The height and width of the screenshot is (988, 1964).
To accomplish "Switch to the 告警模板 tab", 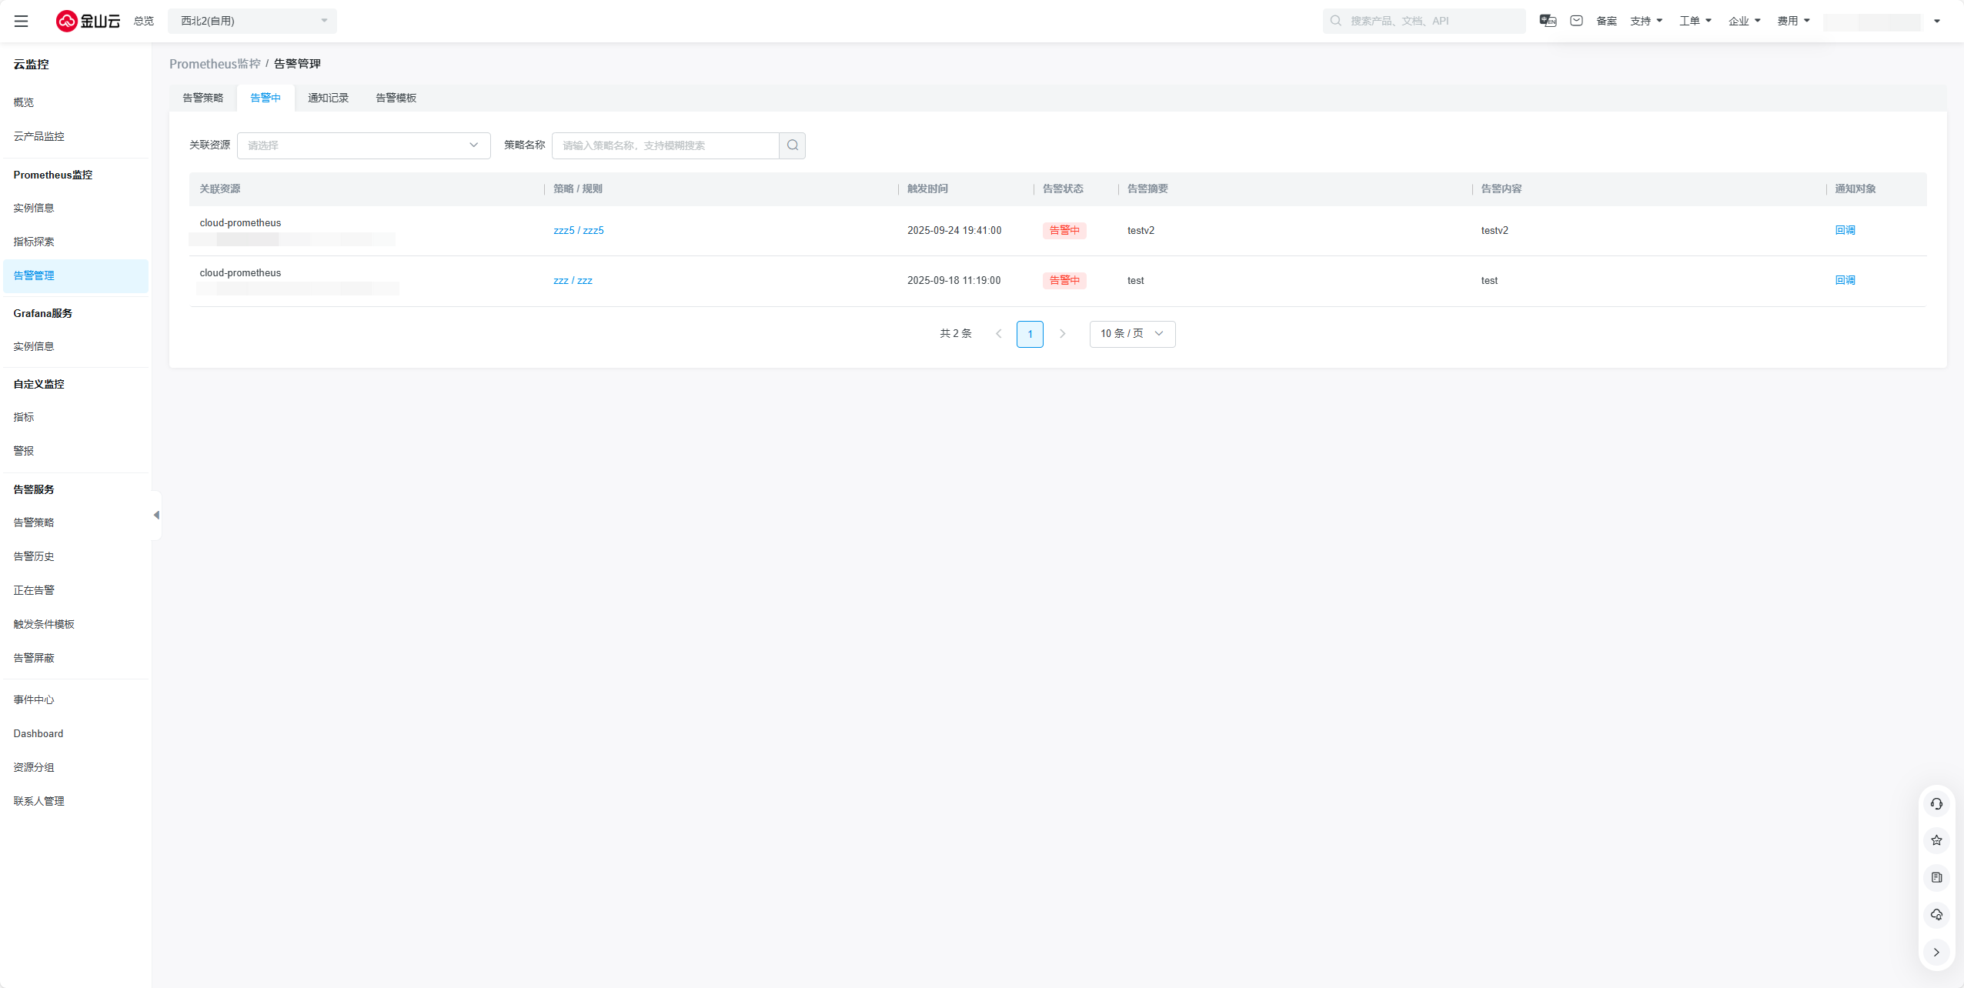I will tap(396, 98).
